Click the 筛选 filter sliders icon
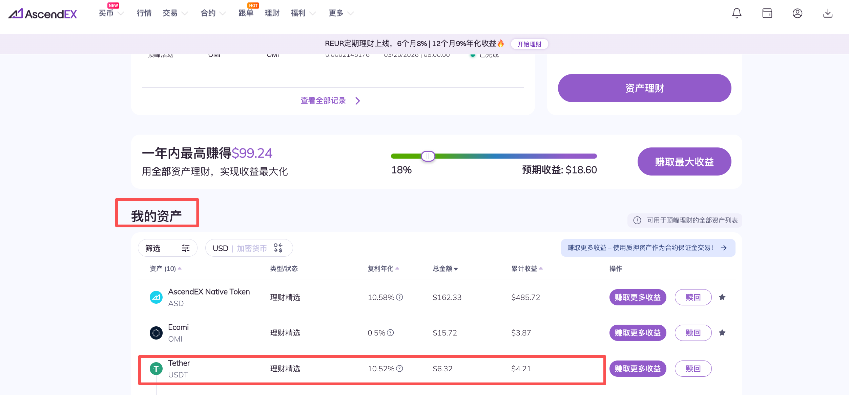Viewport: 849px width, 395px height. pyautogui.click(x=186, y=248)
